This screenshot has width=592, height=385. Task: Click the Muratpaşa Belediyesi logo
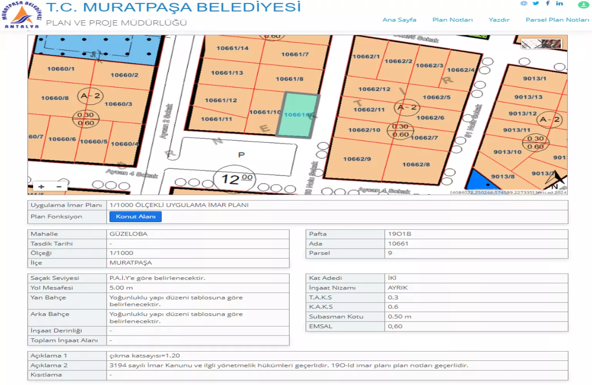pos(22,15)
